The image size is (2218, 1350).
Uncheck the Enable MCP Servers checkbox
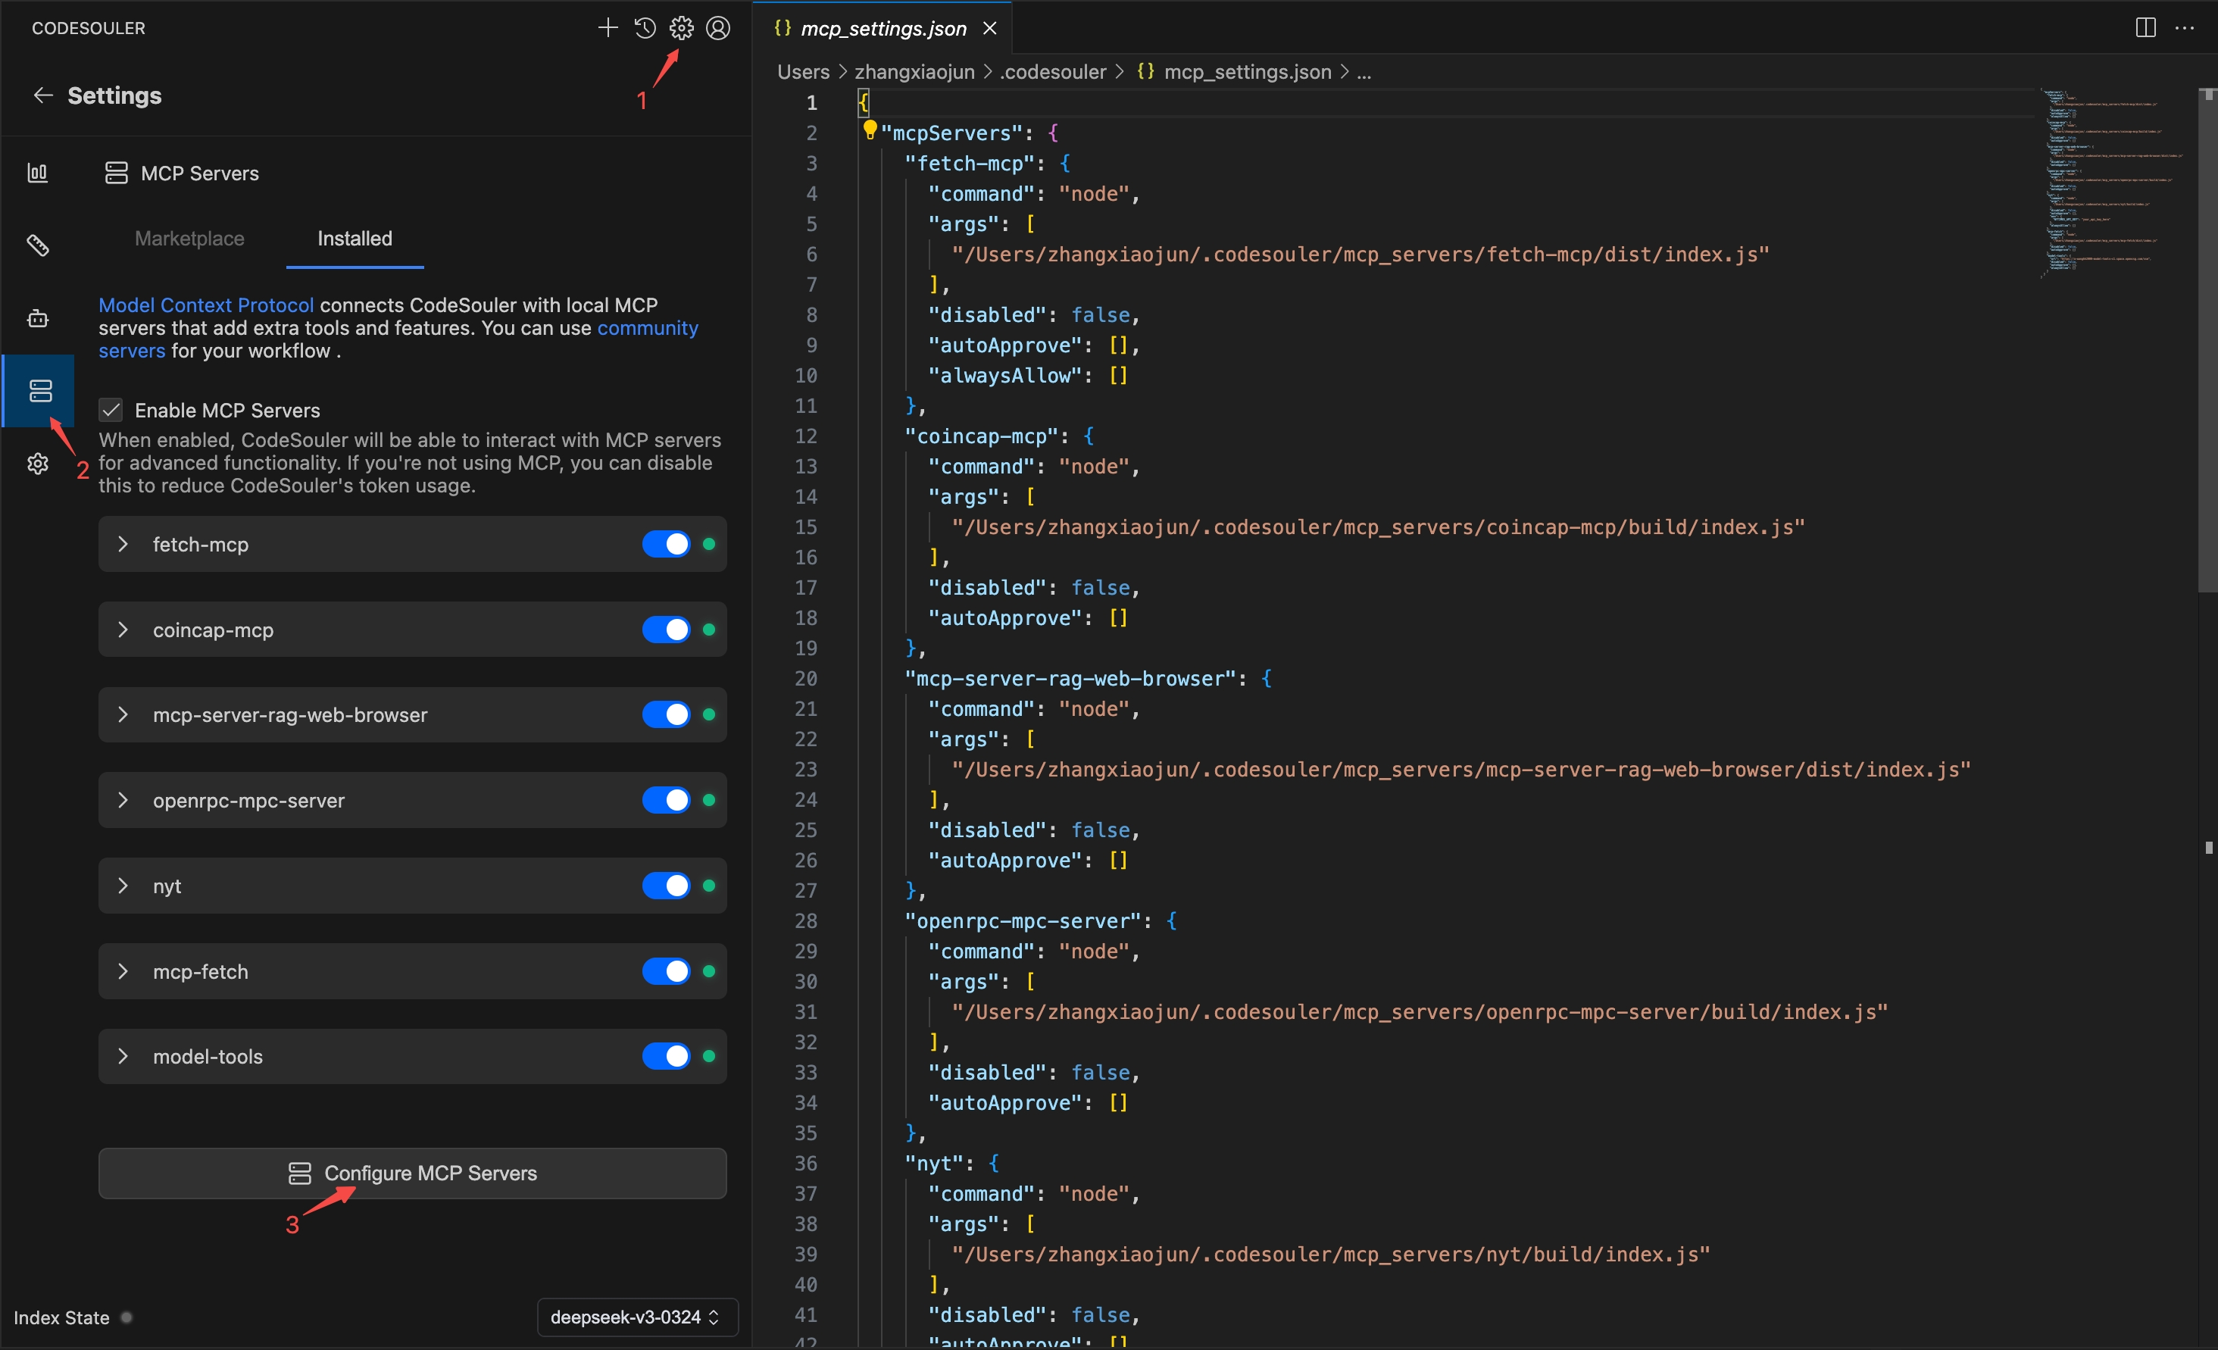pyautogui.click(x=111, y=411)
